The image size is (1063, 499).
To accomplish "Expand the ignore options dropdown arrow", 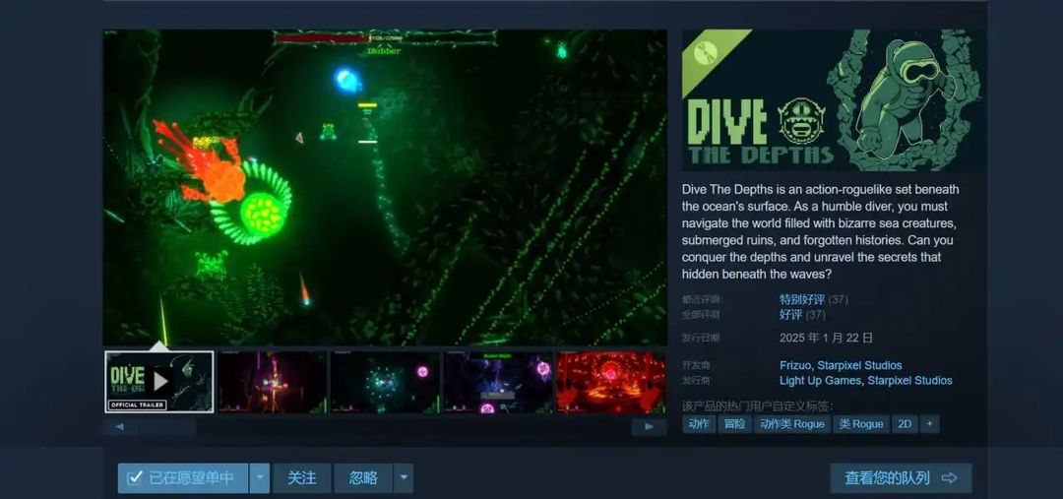I will pos(404,478).
